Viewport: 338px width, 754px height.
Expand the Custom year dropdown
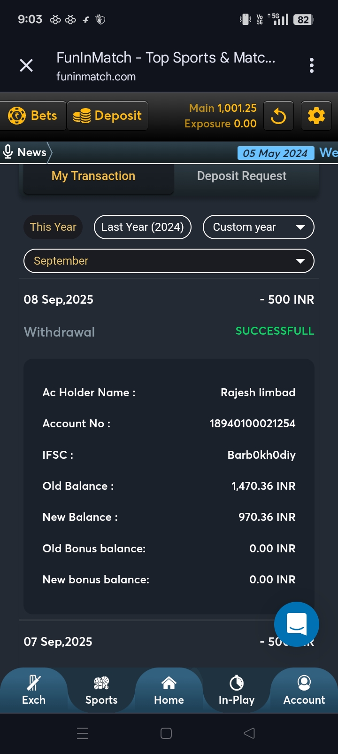click(x=258, y=227)
